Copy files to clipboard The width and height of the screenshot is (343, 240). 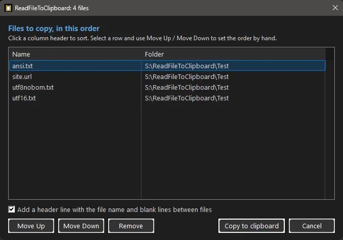pos(252,226)
